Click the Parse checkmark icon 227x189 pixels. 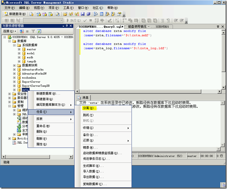tap(85, 20)
